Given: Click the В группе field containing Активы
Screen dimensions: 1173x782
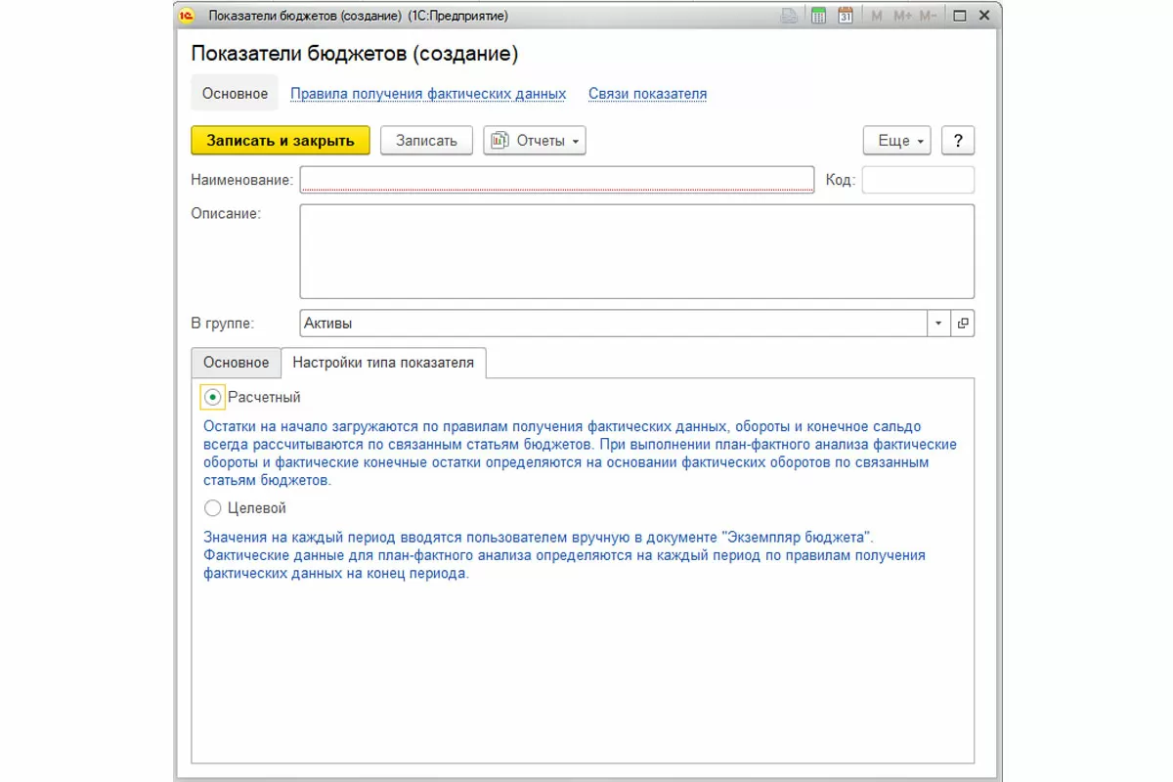Looking at the screenshot, I should [613, 324].
